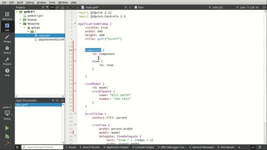The width and height of the screenshot is (267, 150).
Task: Start debugging with the play-bug button
Action: (7, 136)
